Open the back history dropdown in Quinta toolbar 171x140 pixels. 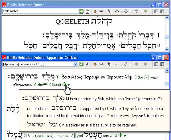click(x=141, y=11)
